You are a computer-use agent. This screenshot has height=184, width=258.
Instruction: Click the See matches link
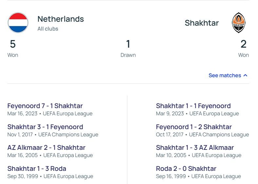tap(225, 75)
